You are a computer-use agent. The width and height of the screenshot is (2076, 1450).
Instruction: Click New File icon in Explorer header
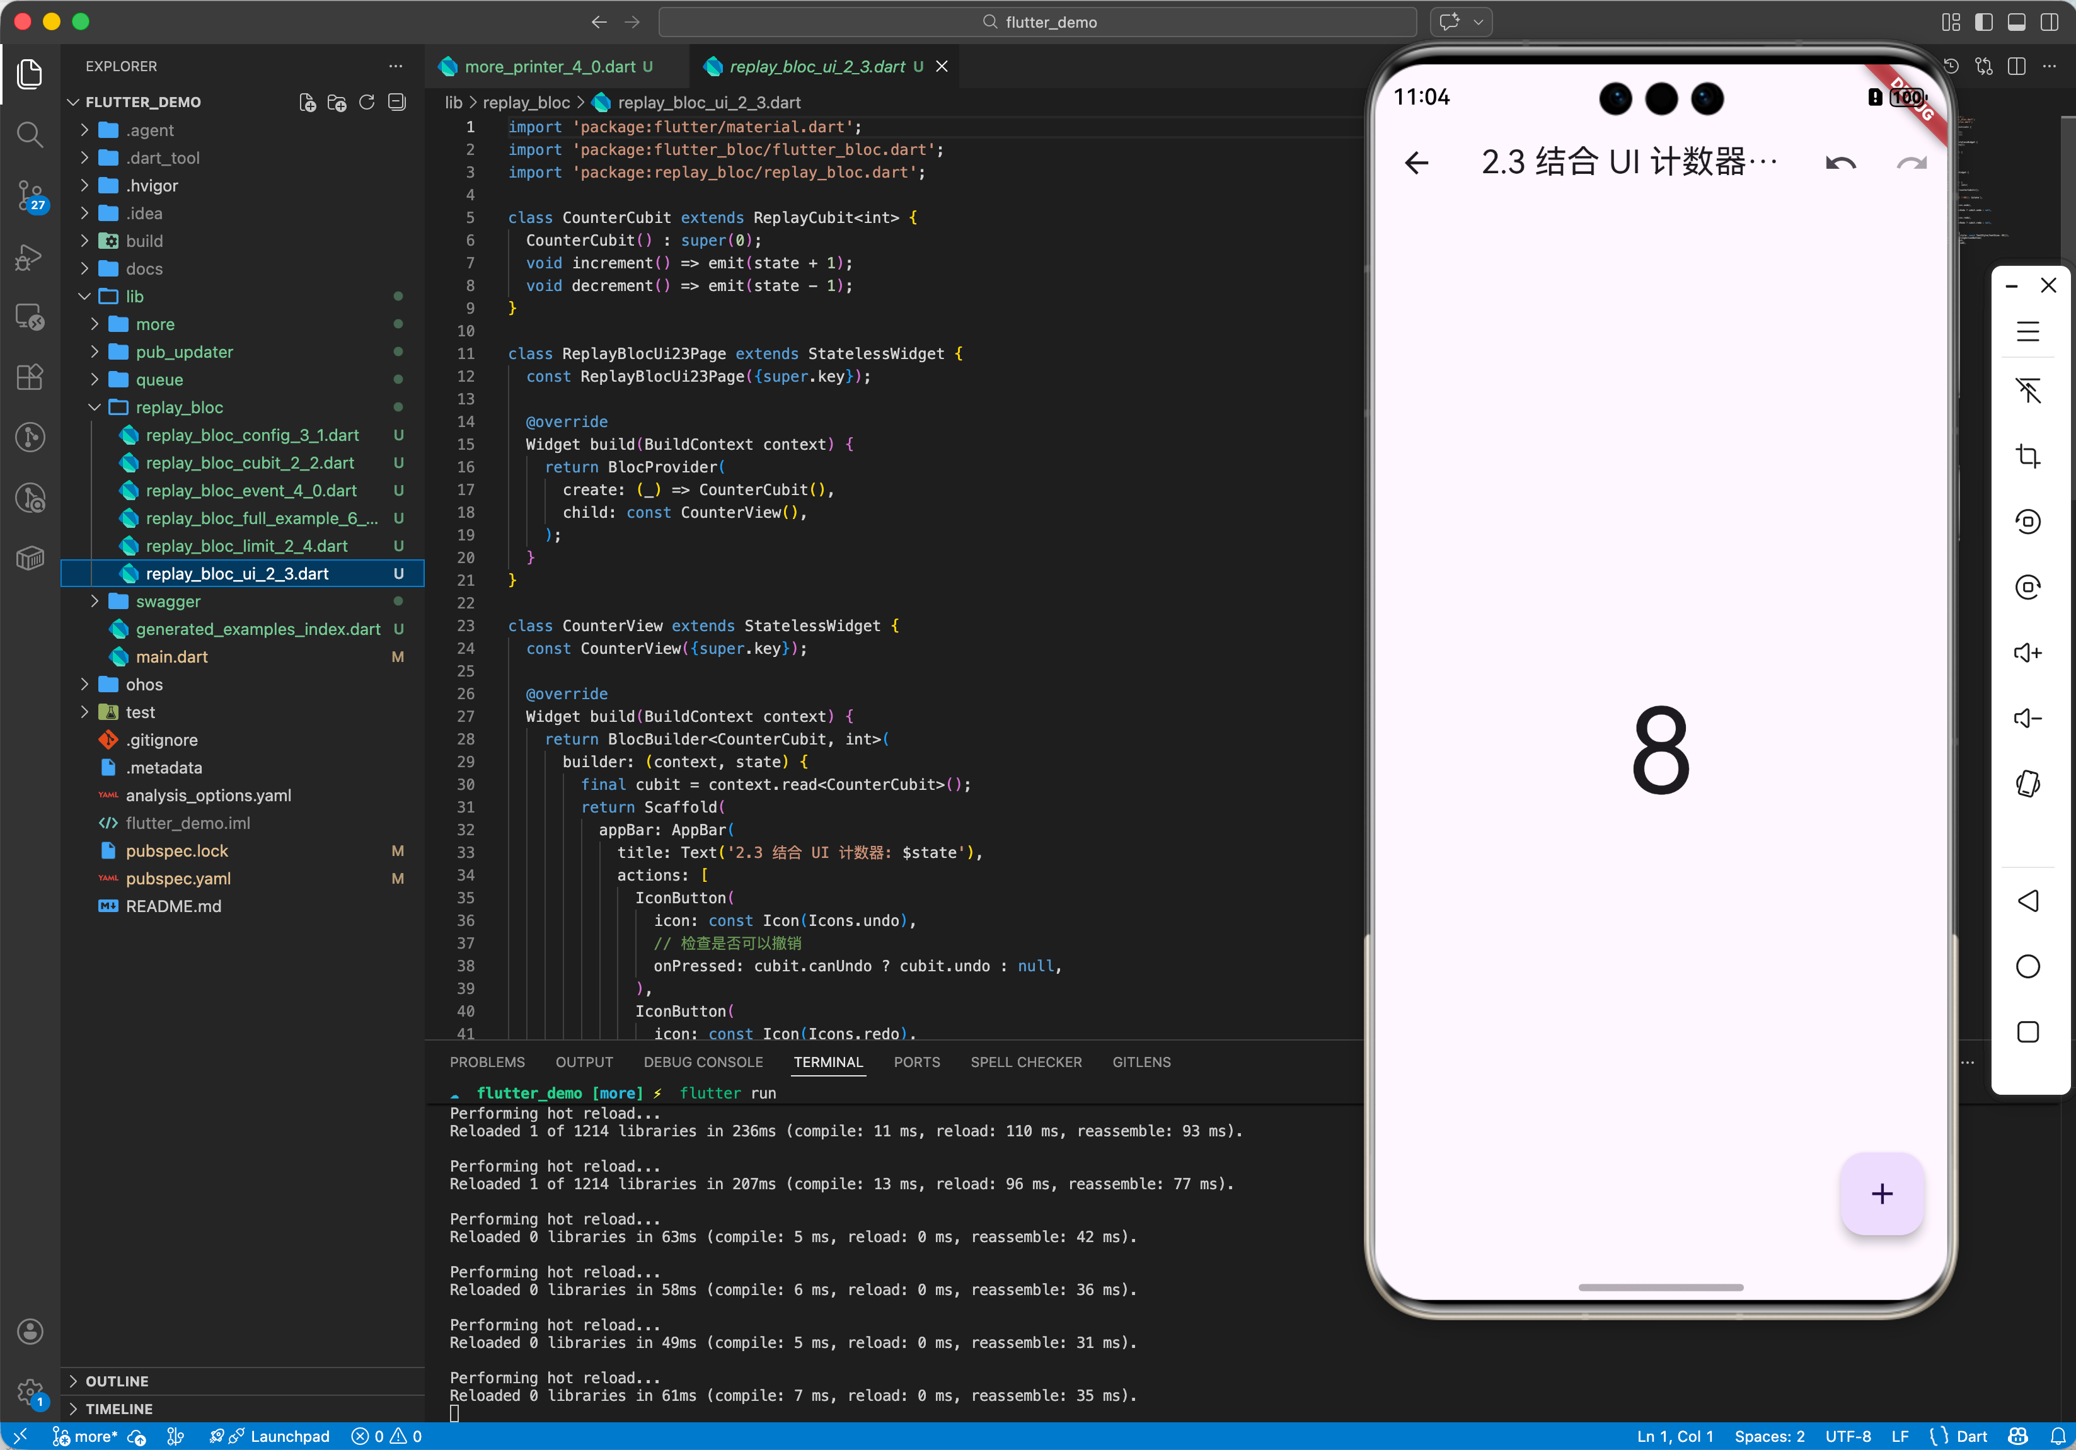click(x=308, y=102)
